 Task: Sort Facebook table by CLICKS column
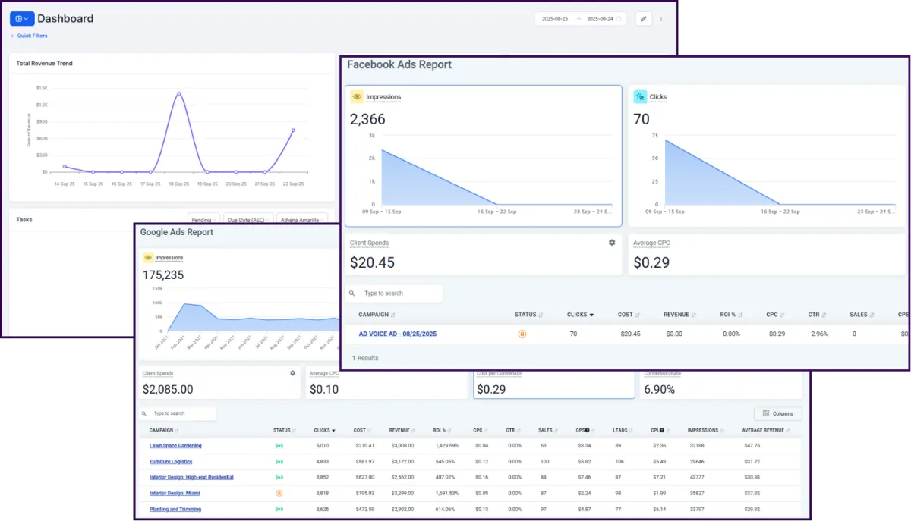[x=581, y=315]
